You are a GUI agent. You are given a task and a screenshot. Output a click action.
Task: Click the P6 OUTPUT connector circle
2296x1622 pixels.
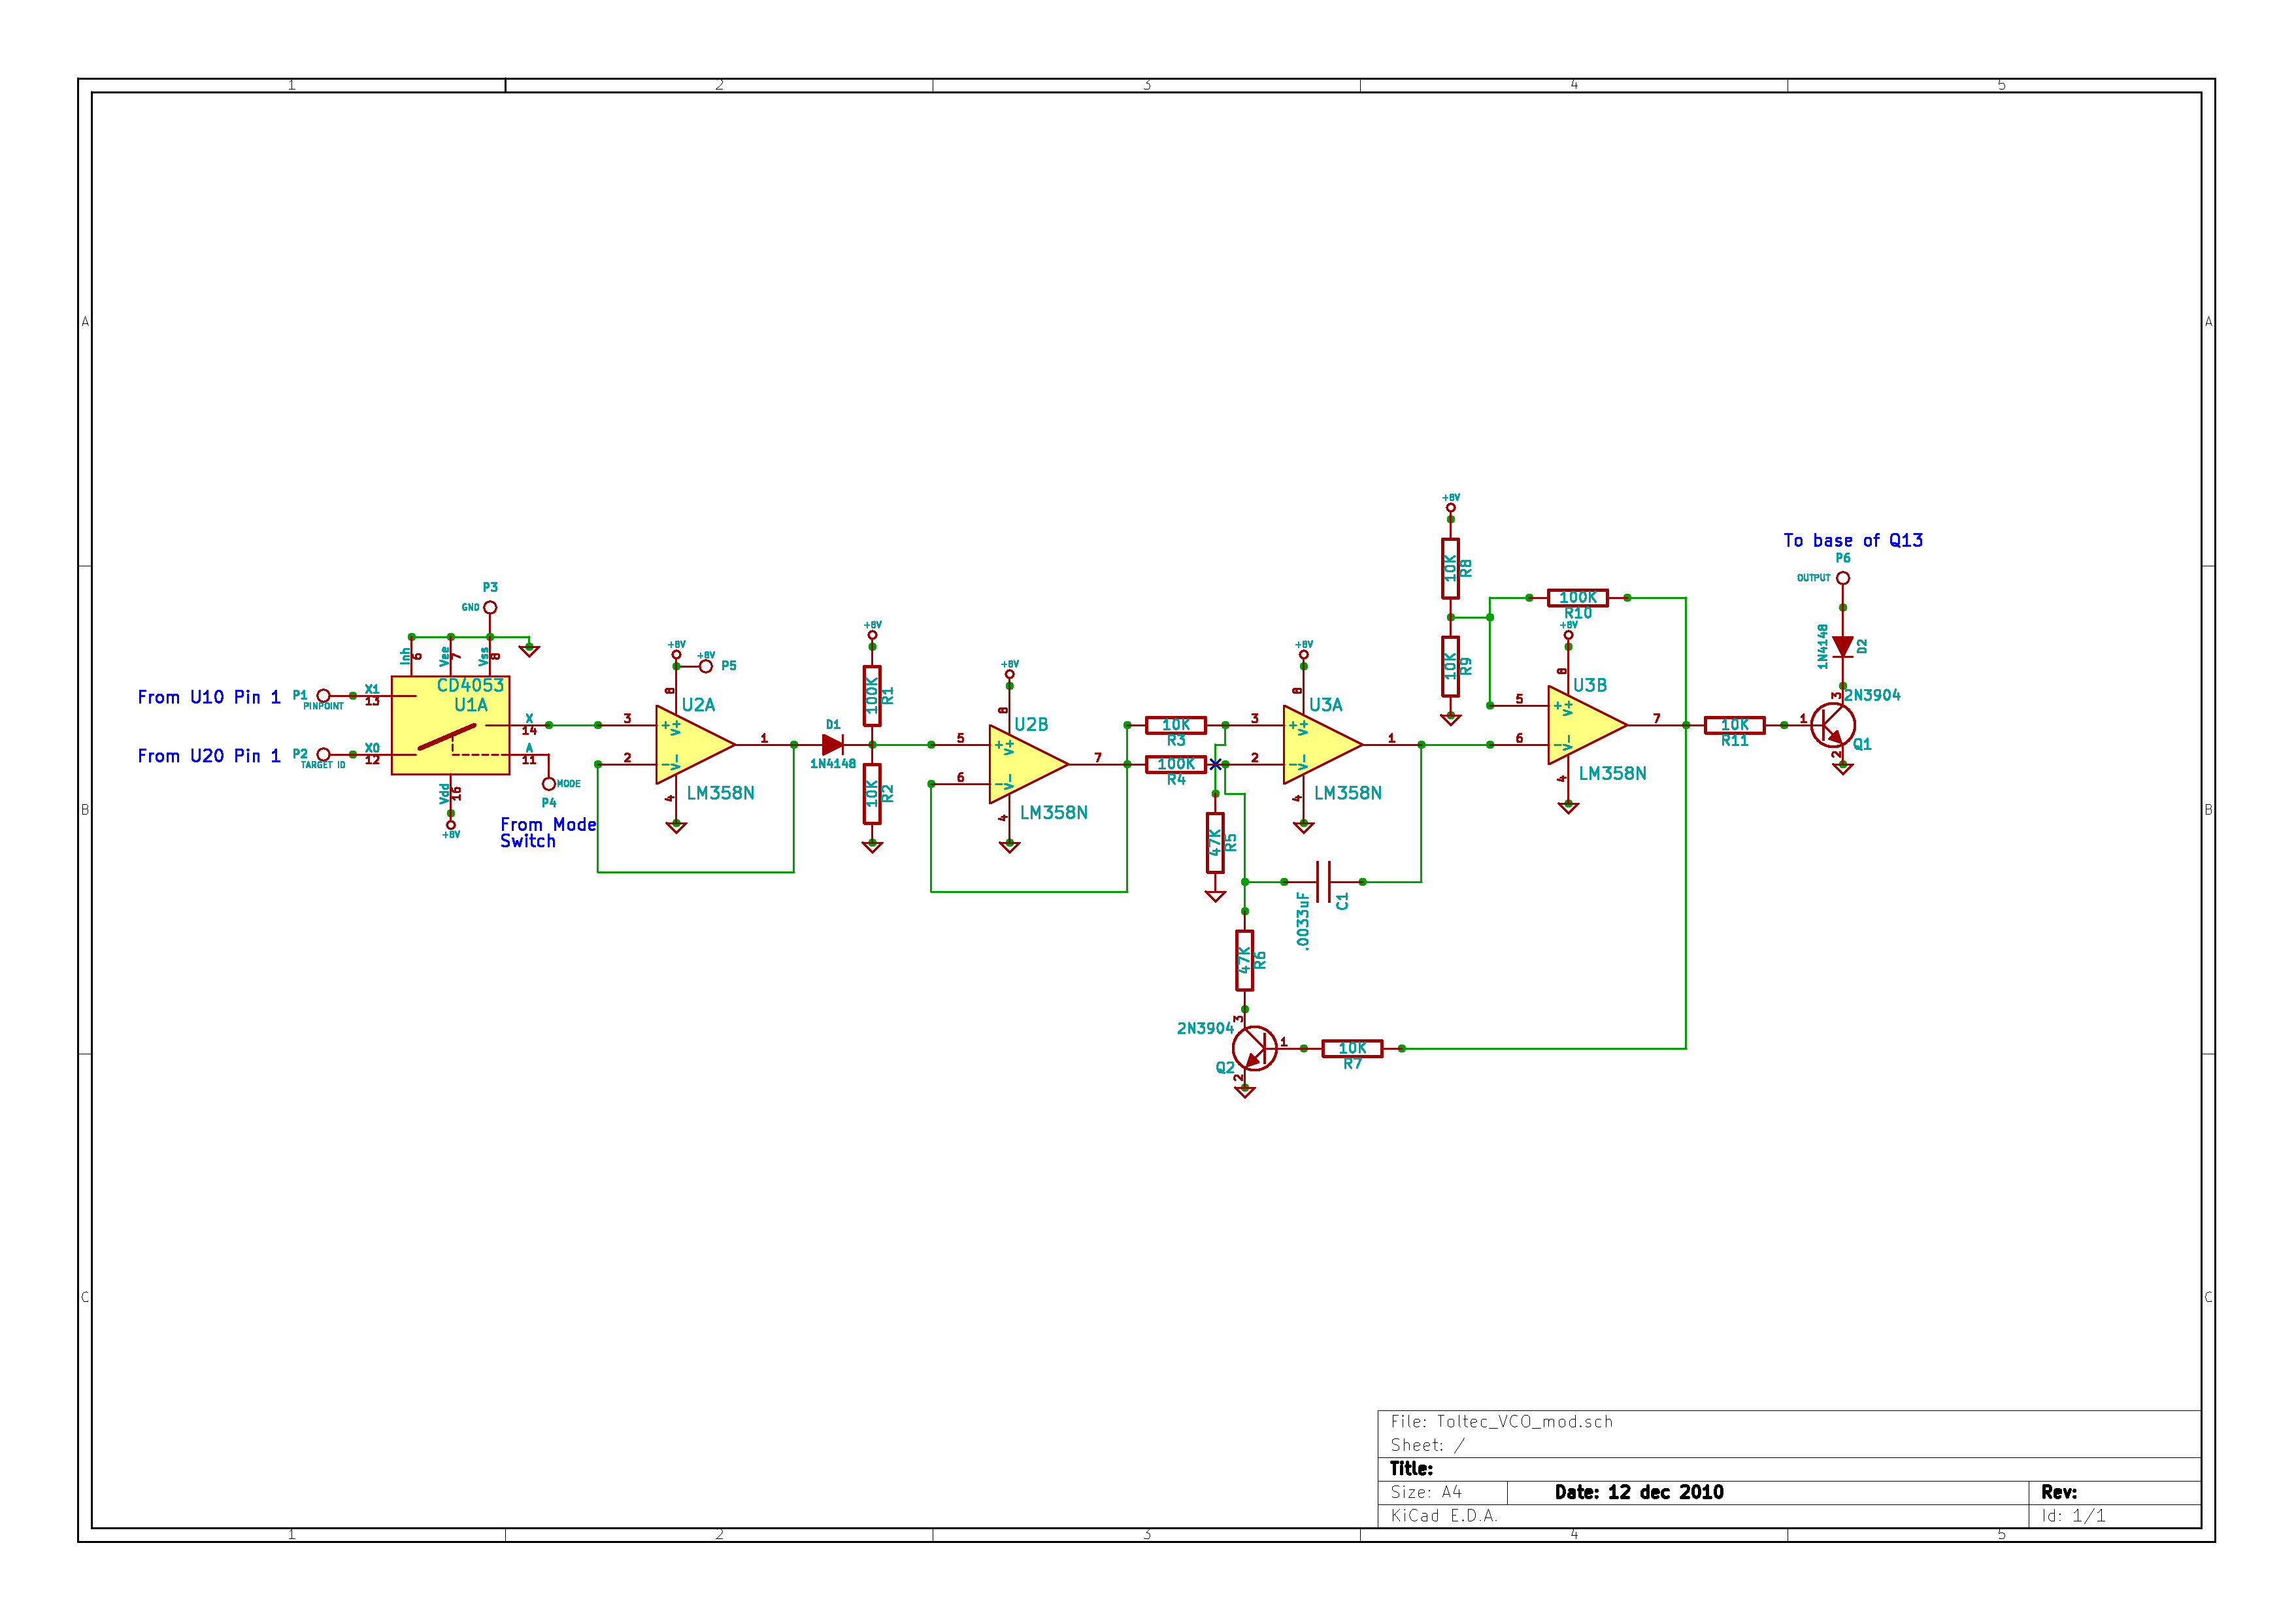tap(1842, 579)
